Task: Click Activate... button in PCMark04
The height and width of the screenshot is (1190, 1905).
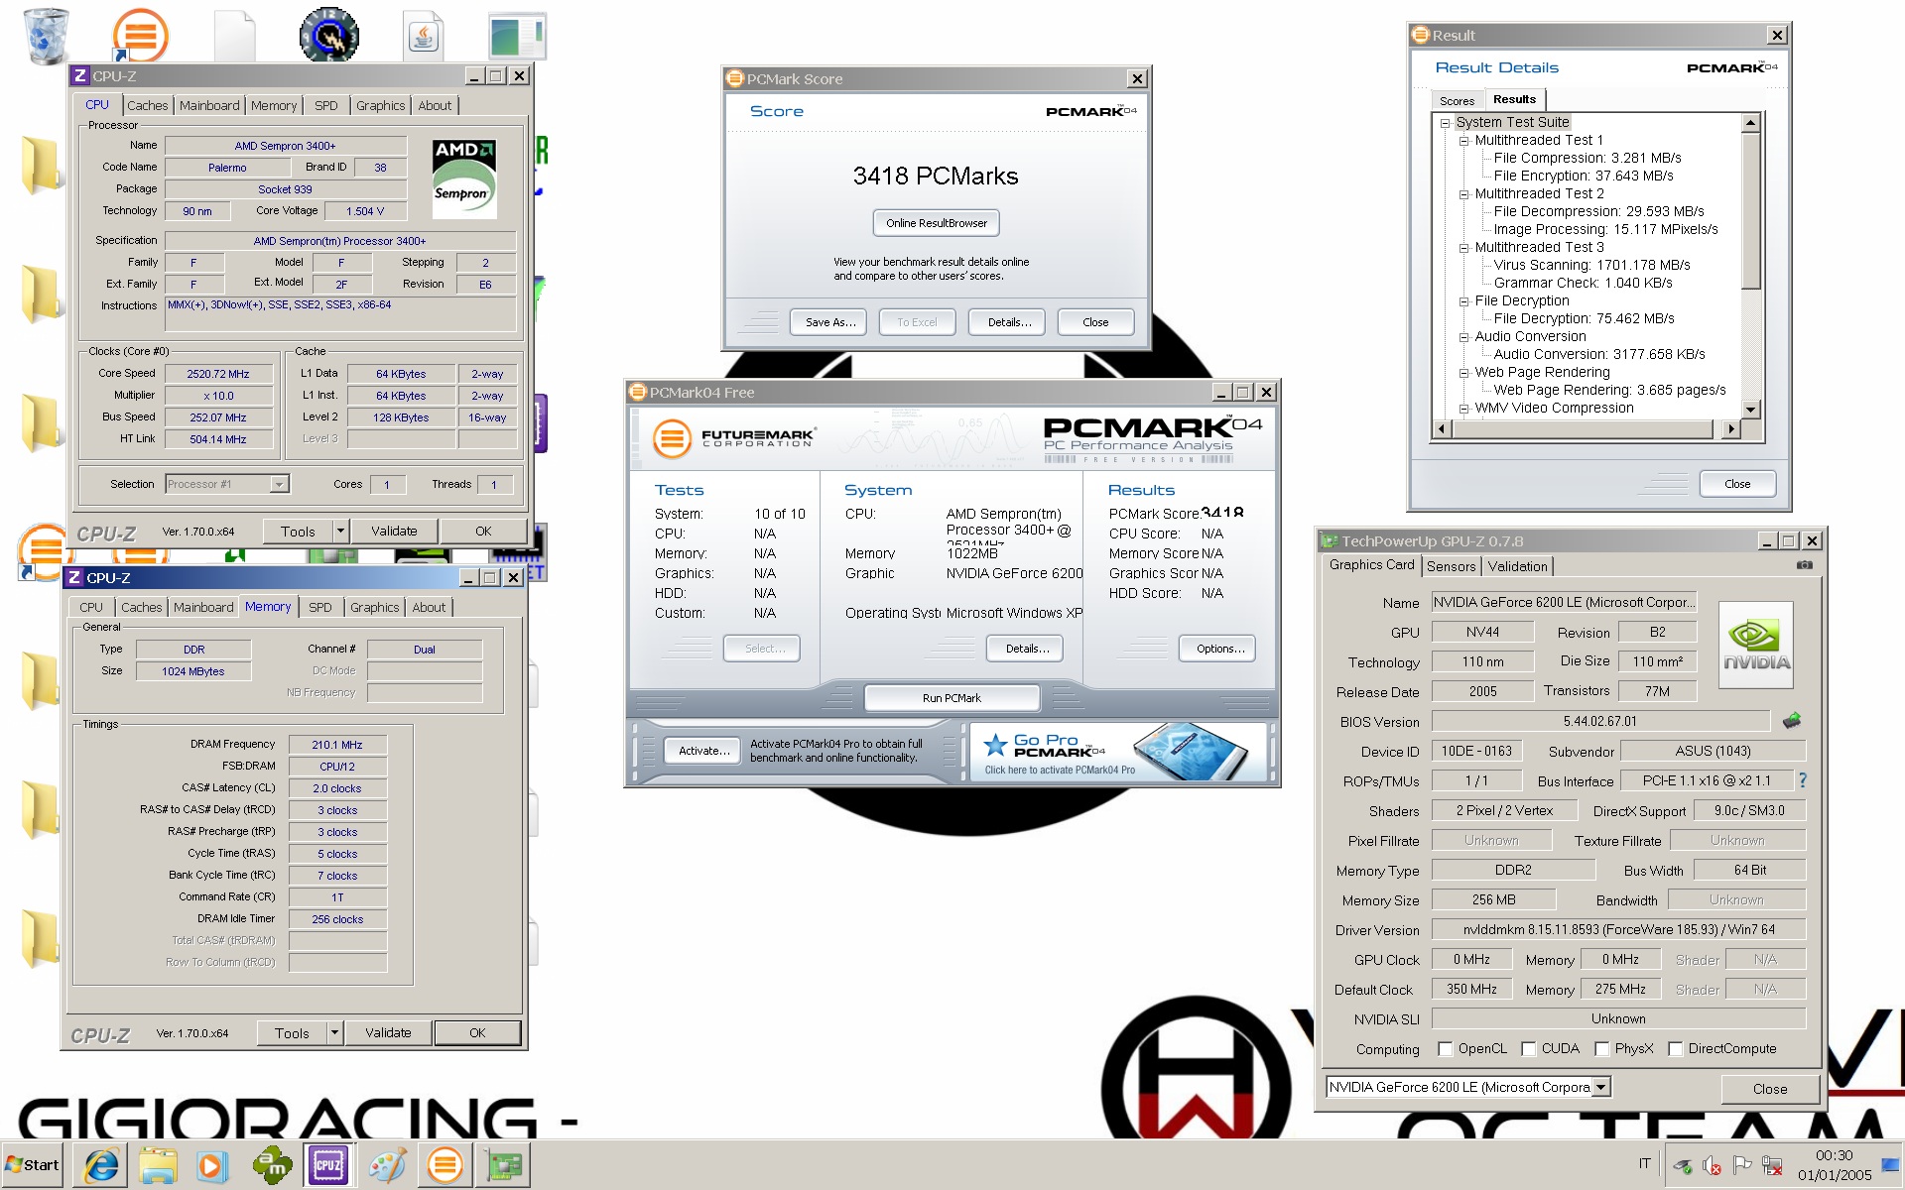Action: (x=703, y=751)
